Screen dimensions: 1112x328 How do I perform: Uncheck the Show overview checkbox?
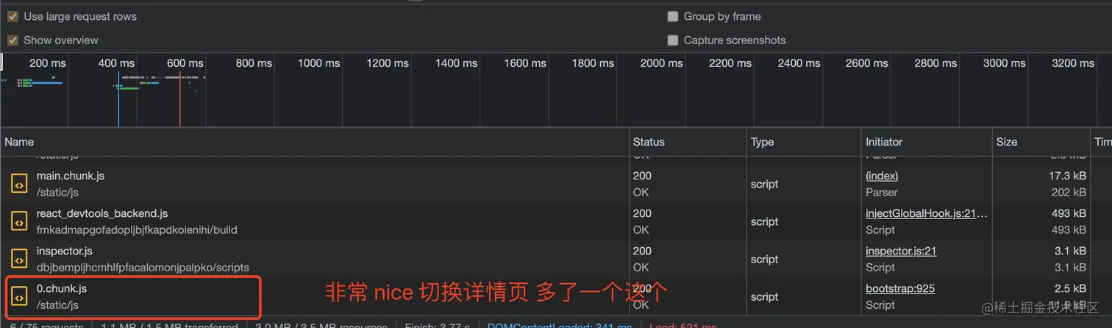[x=13, y=40]
